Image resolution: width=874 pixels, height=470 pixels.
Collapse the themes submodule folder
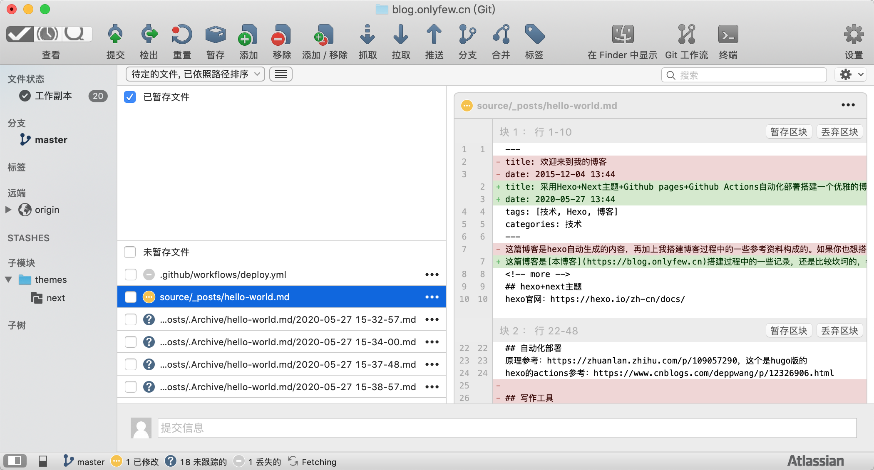tap(8, 280)
